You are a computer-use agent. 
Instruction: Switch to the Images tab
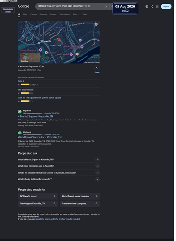[x=53, y=14]
